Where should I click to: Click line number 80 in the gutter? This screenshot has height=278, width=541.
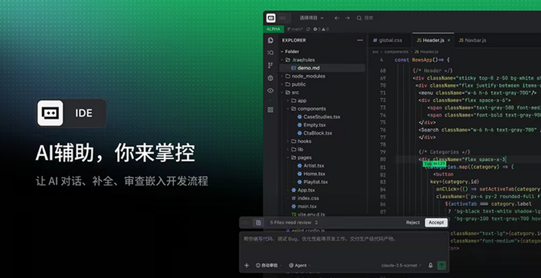click(383, 159)
